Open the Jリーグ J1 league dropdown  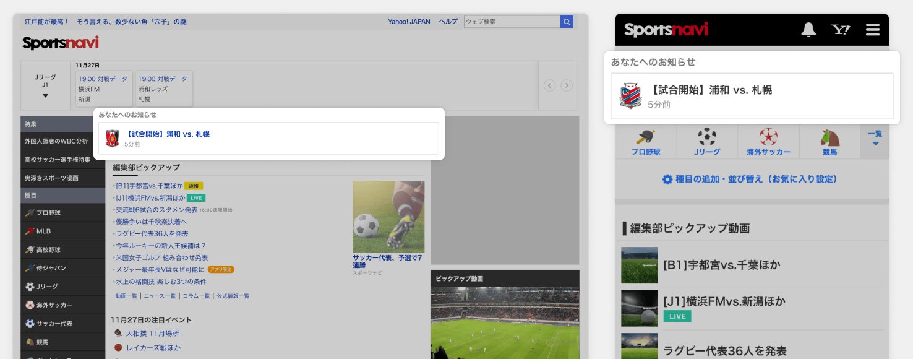pos(45,86)
